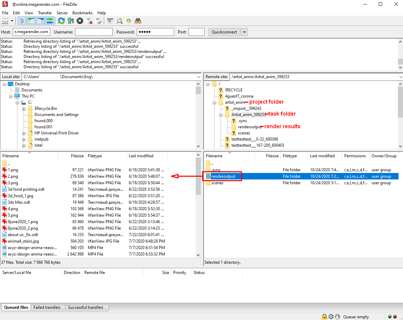Viewport: 403px width, 320px height.
Task: Click the scenes folder icon in remote file list
Action: 208,183
